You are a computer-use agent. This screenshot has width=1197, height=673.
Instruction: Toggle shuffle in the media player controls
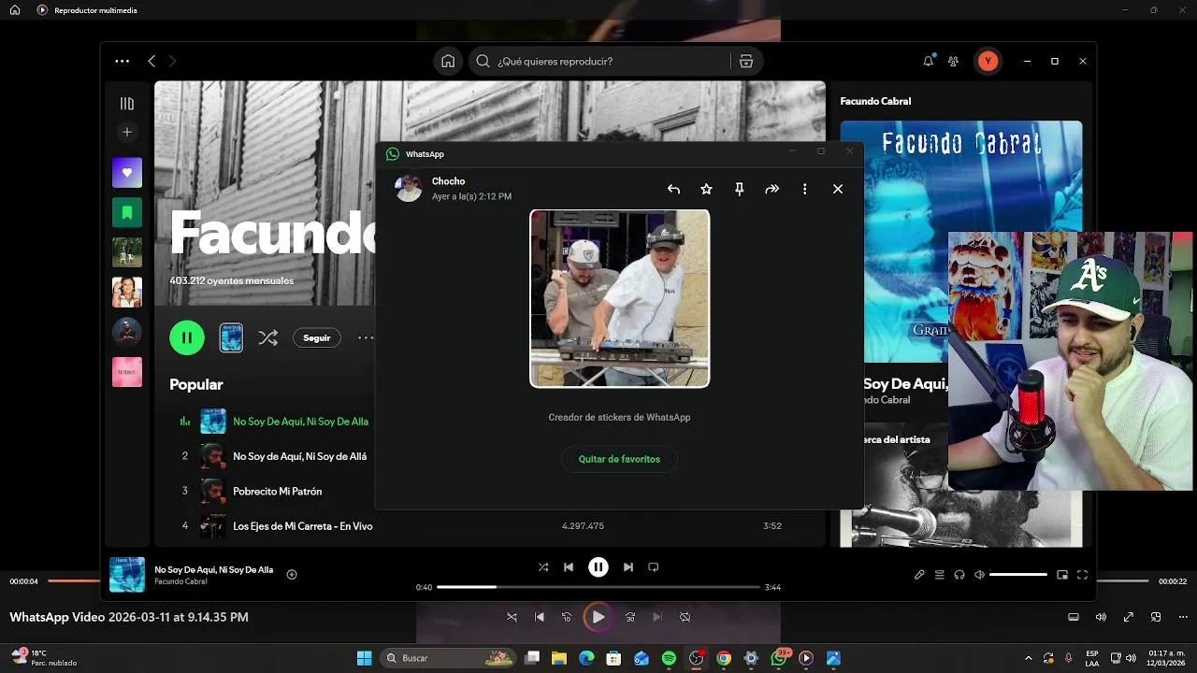click(x=512, y=617)
